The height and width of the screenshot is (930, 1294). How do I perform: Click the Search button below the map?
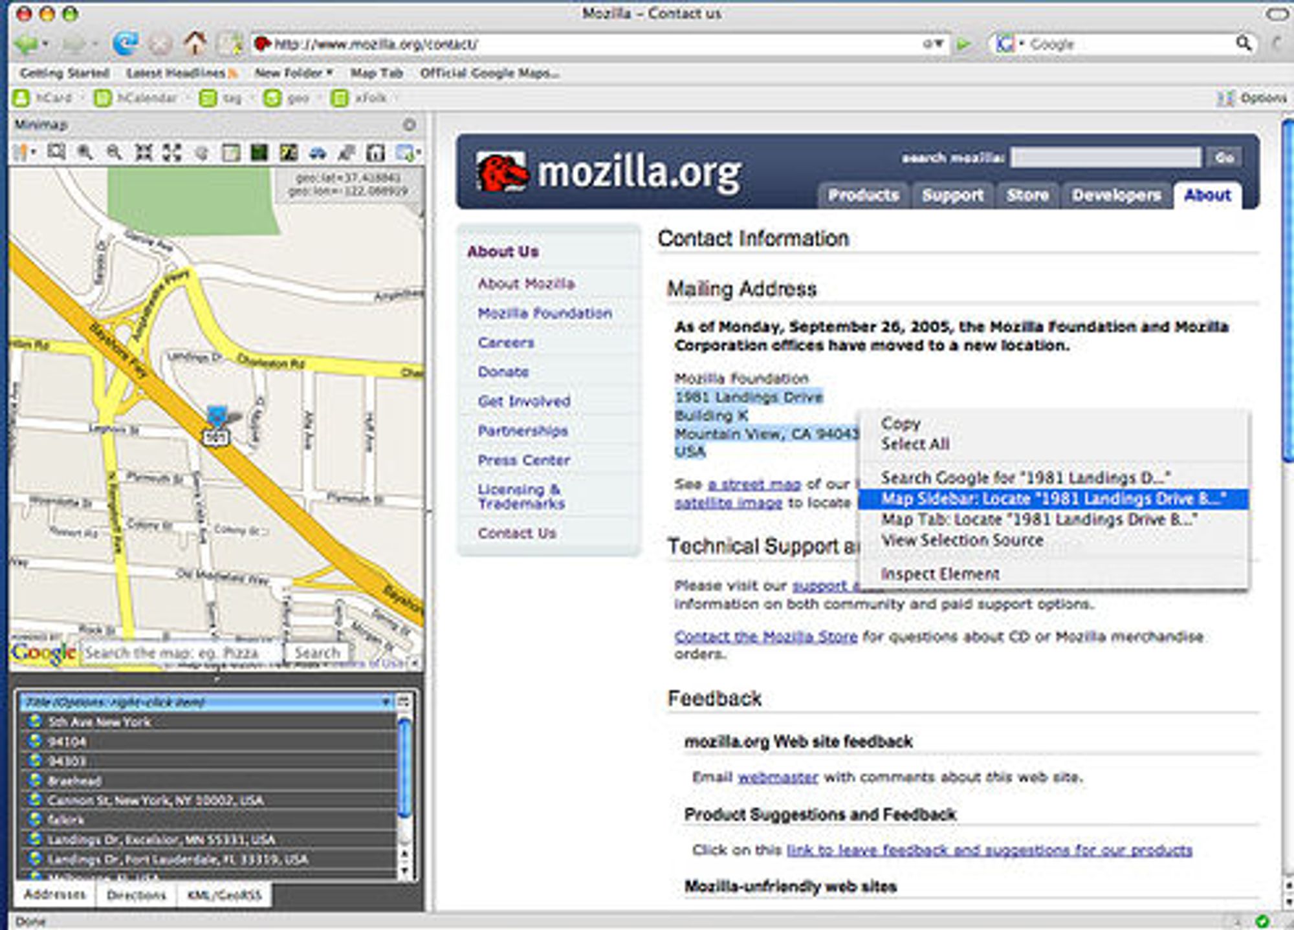coord(317,653)
